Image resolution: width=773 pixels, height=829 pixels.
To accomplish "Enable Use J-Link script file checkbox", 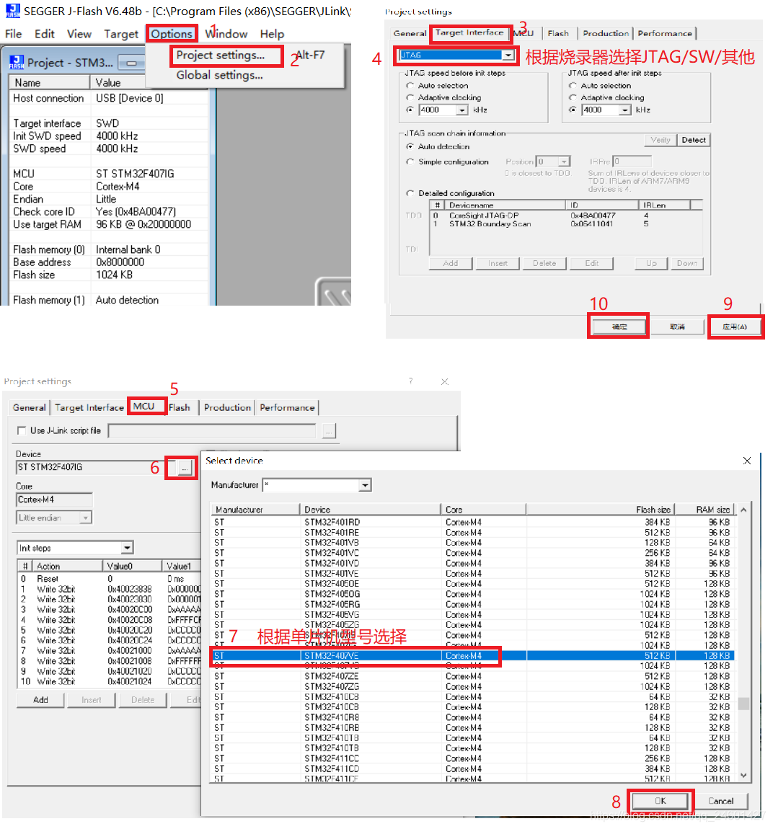I will tap(22, 431).
